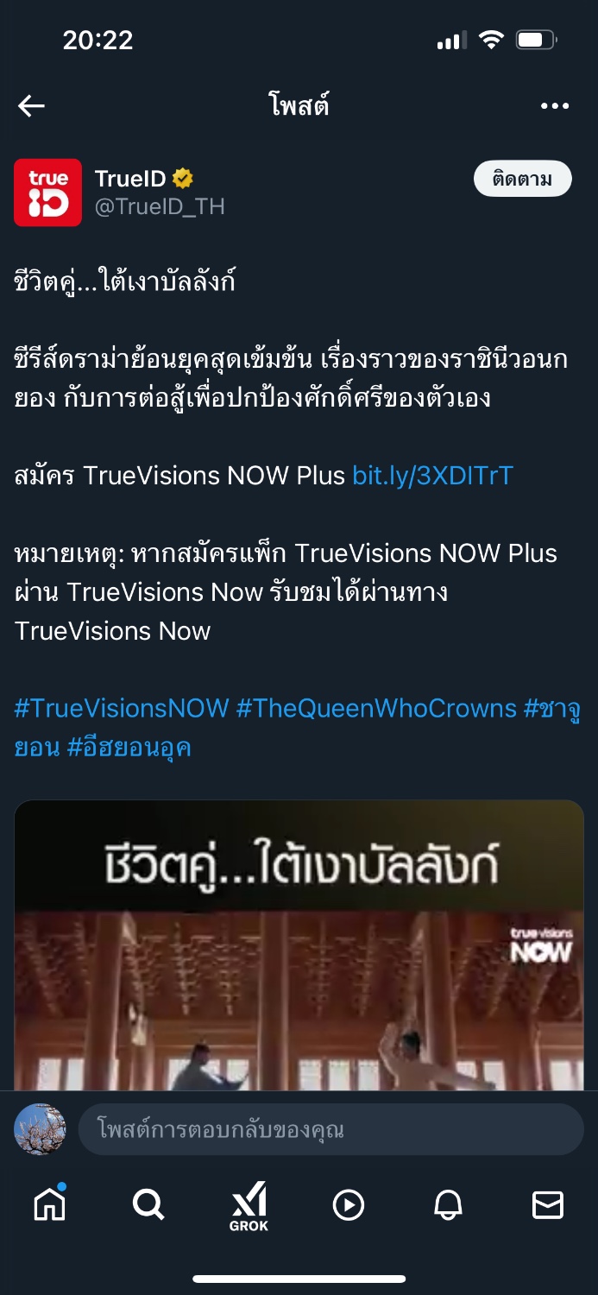The height and width of the screenshot is (1295, 598).
Task: Open the notifications bell tab
Action: click(448, 1205)
